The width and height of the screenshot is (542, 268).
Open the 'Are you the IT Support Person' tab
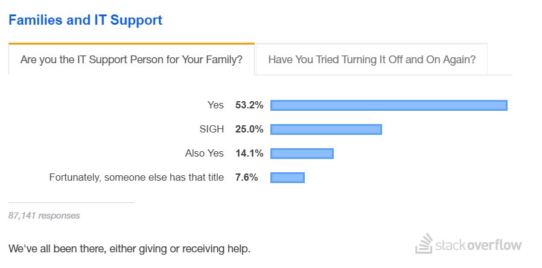[x=132, y=60]
